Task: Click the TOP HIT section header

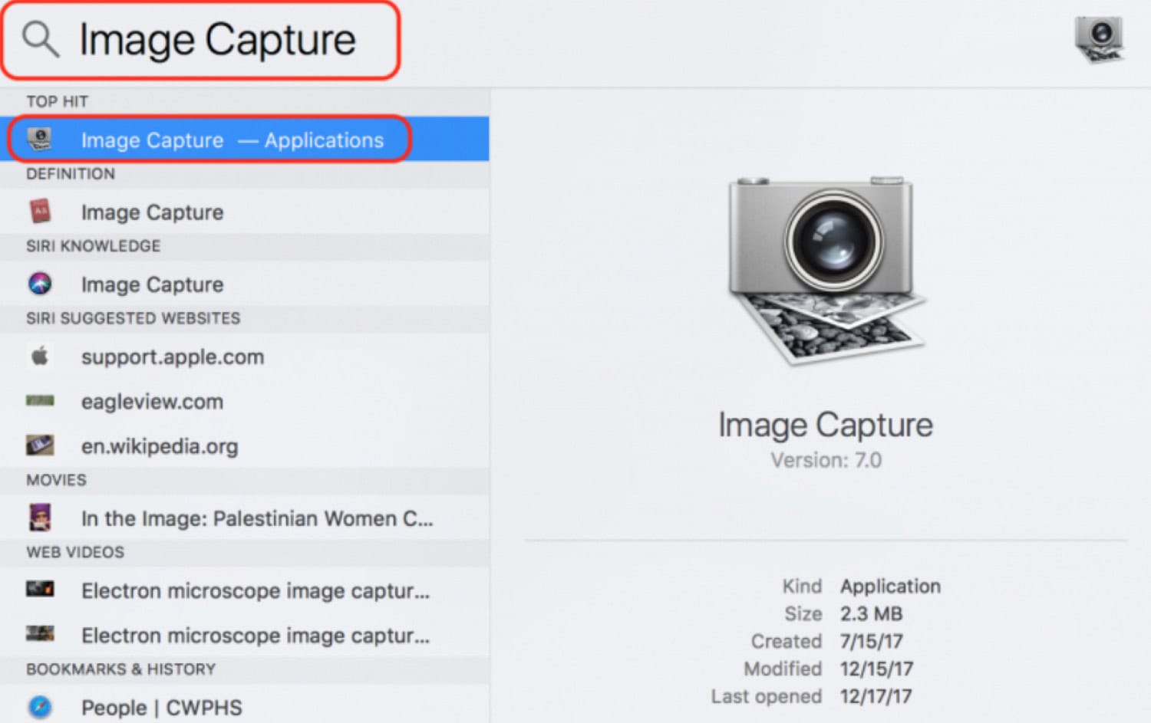Action: pyautogui.click(x=58, y=102)
